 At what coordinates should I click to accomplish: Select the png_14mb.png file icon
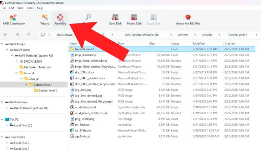pyautogui.click(x=72, y=119)
